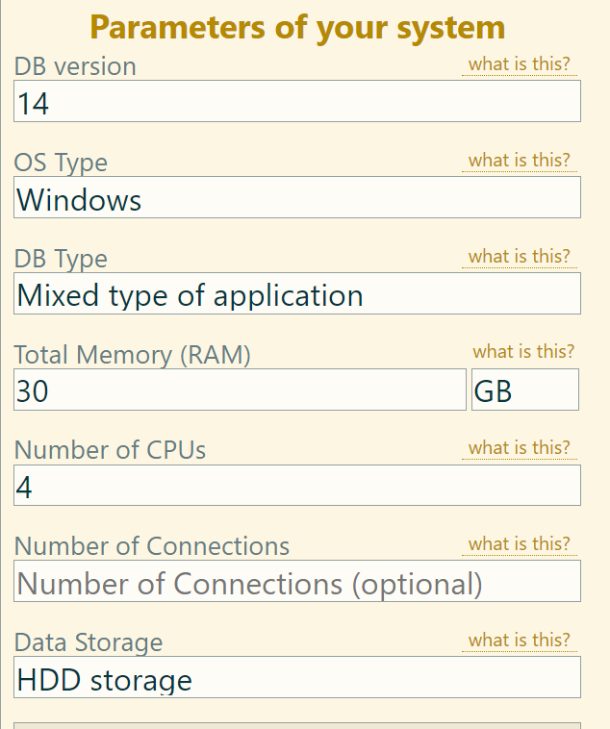Image resolution: width=610 pixels, height=729 pixels.
Task: Click the Total Memory field containing 30
Action: point(240,390)
